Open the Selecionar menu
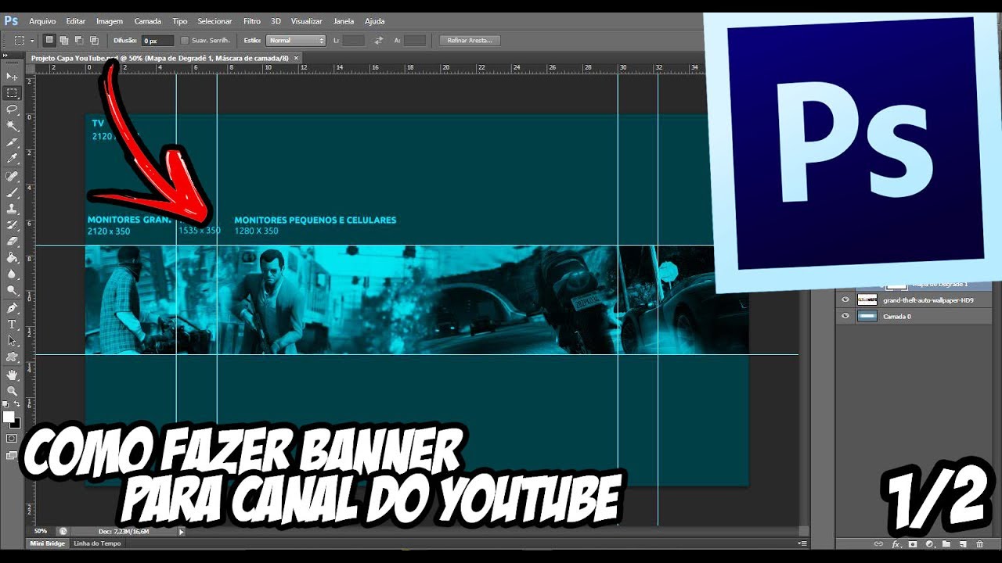This screenshot has width=1002, height=563. [x=214, y=21]
